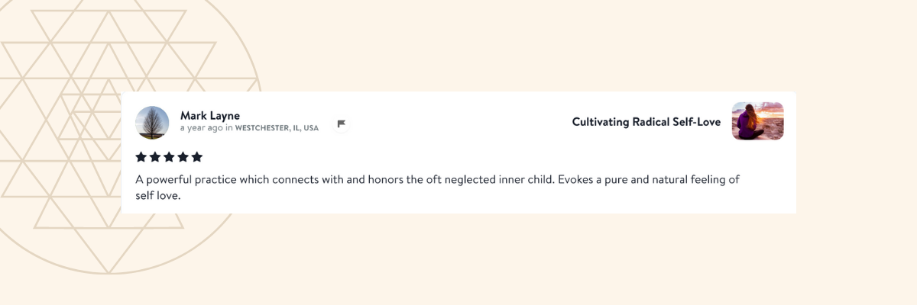Open Mark Layne's tree profile avatar
The width and height of the screenshot is (917, 305).
tap(152, 123)
